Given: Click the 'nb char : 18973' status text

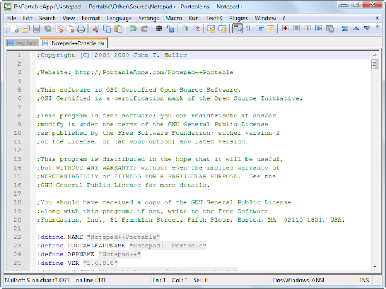Looking at the screenshot, I should [x=51, y=280].
